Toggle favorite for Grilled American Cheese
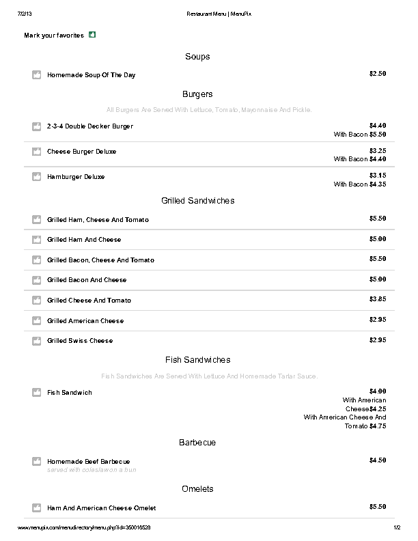This screenshot has width=418, height=541. point(37,321)
